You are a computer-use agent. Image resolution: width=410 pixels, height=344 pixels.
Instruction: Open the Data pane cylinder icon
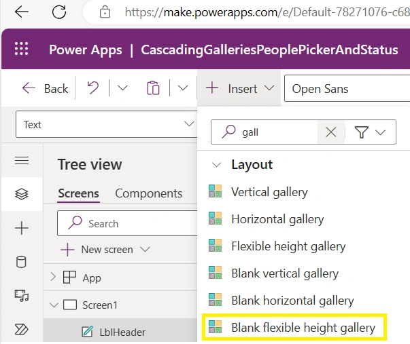click(x=21, y=262)
